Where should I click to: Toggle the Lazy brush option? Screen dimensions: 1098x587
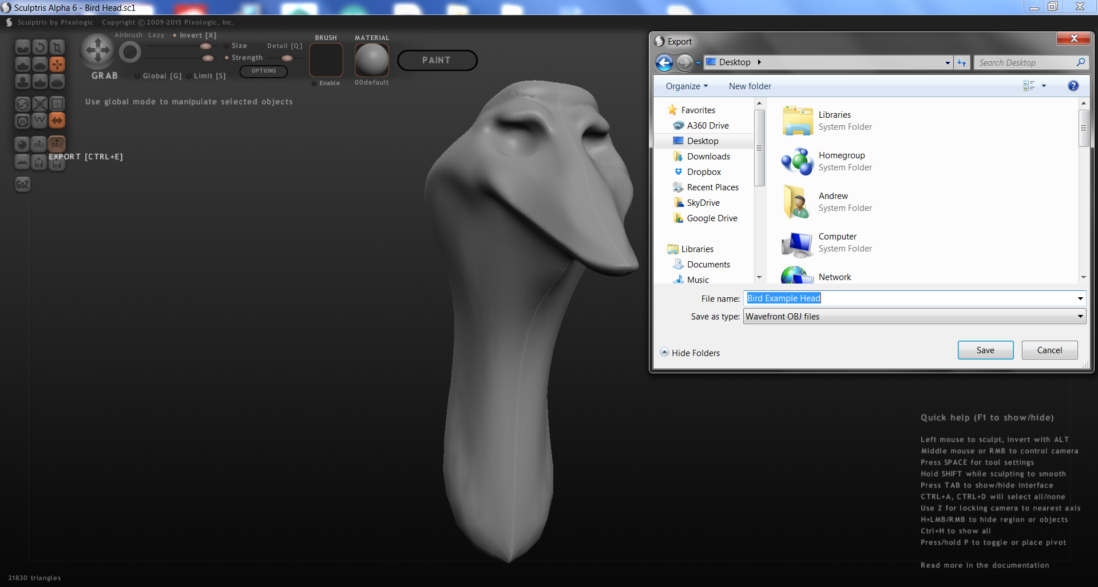(x=156, y=35)
